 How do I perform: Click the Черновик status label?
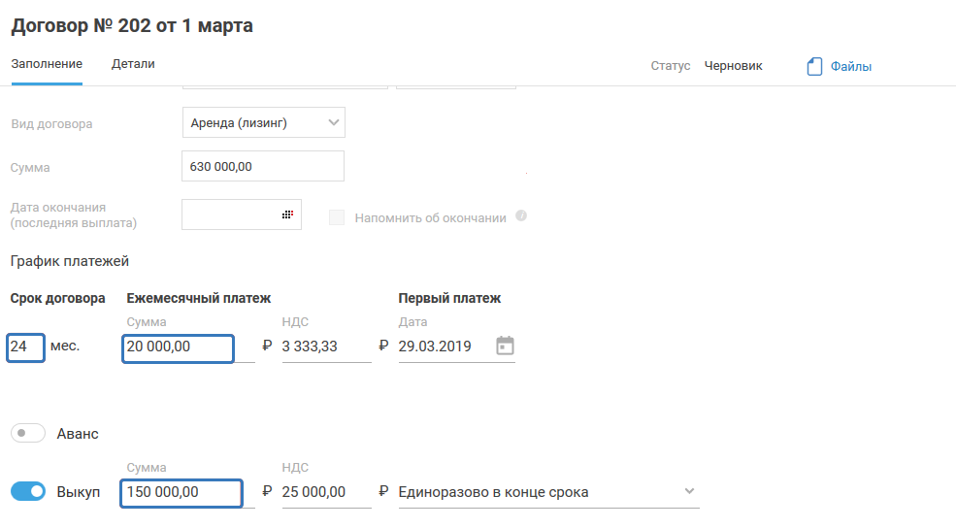pyautogui.click(x=733, y=66)
